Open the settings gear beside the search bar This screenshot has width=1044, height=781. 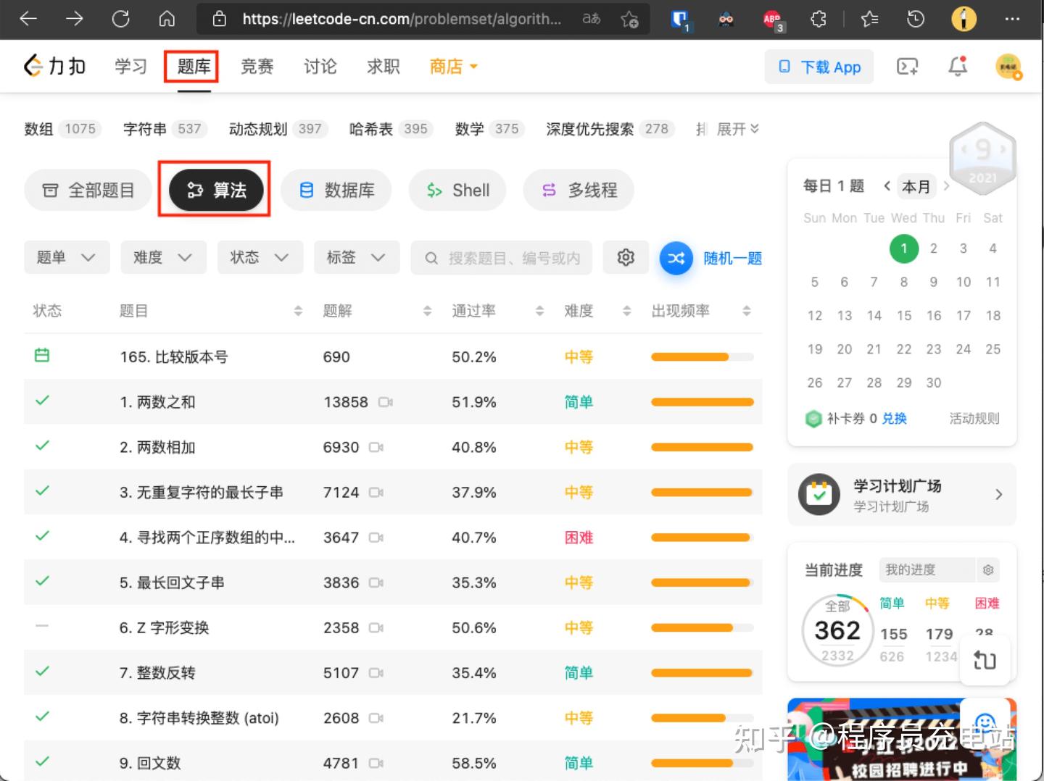tap(625, 257)
